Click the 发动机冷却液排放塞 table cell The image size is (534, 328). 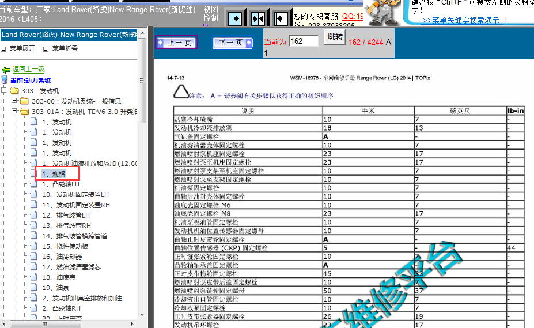coord(248,128)
